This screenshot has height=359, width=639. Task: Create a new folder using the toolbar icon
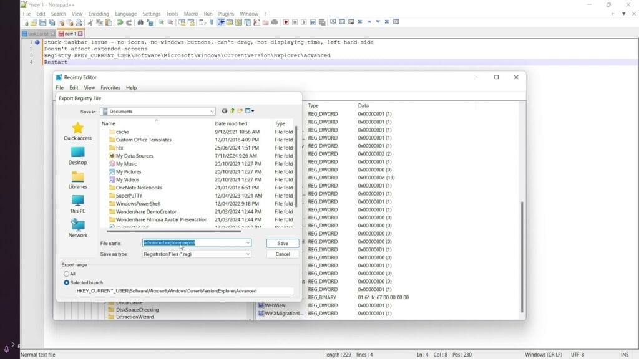coord(240,110)
